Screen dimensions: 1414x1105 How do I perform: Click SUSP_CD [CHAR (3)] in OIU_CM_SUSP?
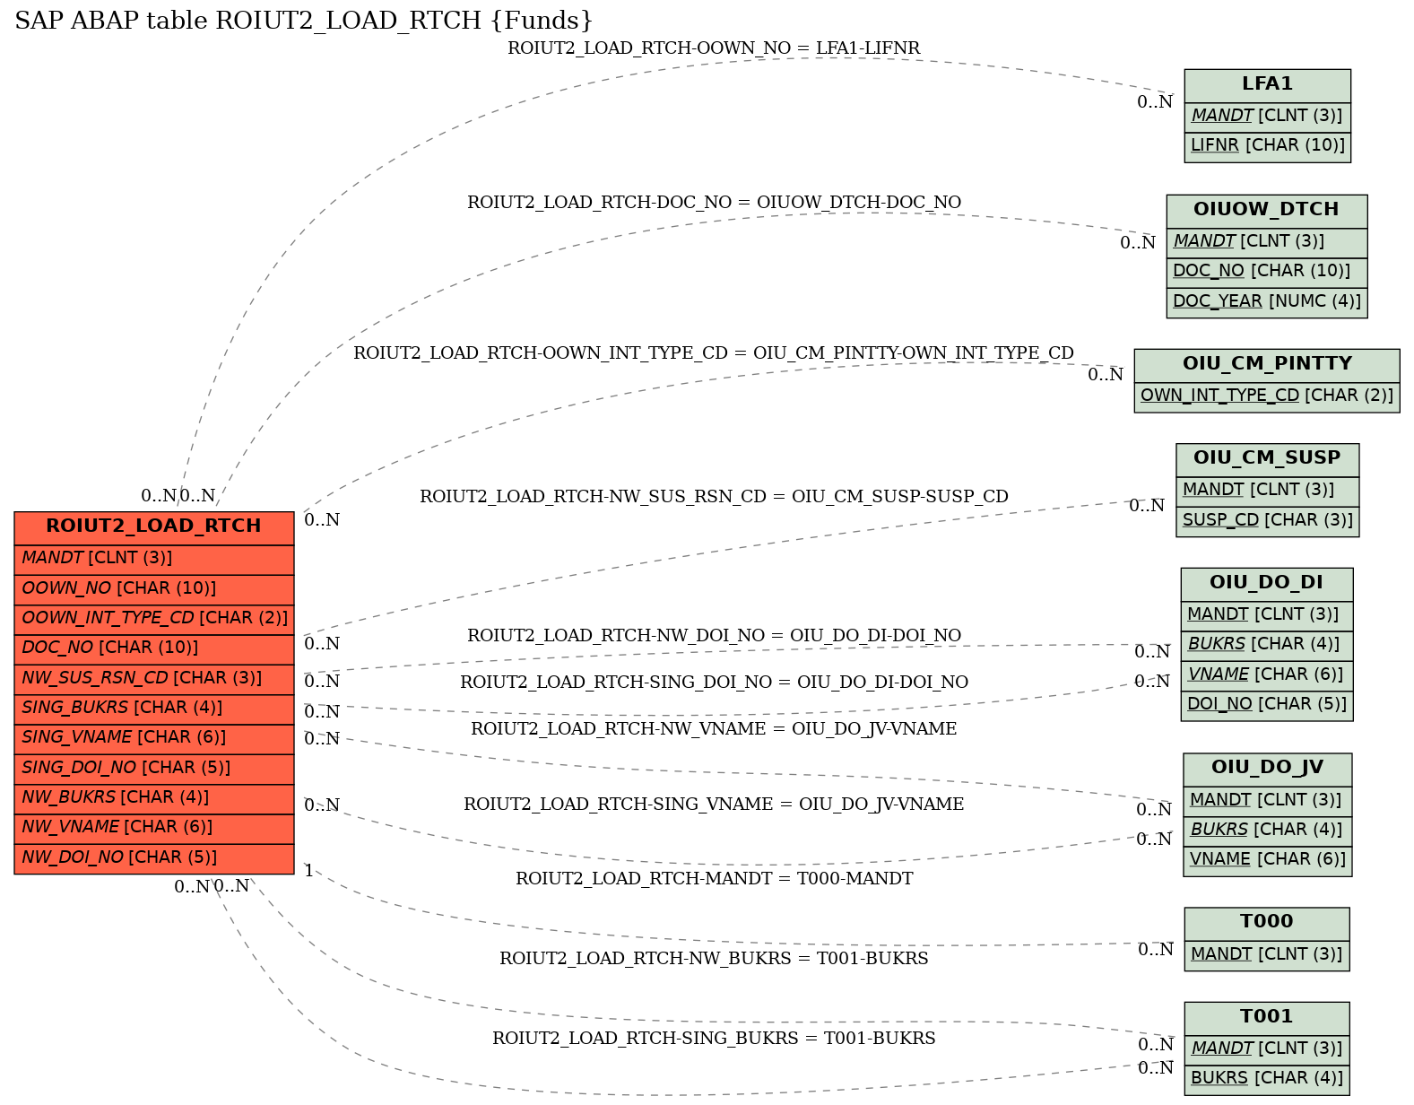pyautogui.click(x=1267, y=520)
